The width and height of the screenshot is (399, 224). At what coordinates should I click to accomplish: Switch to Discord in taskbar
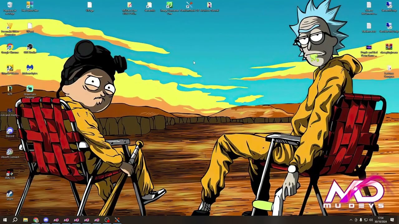pyautogui.click(x=46, y=220)
